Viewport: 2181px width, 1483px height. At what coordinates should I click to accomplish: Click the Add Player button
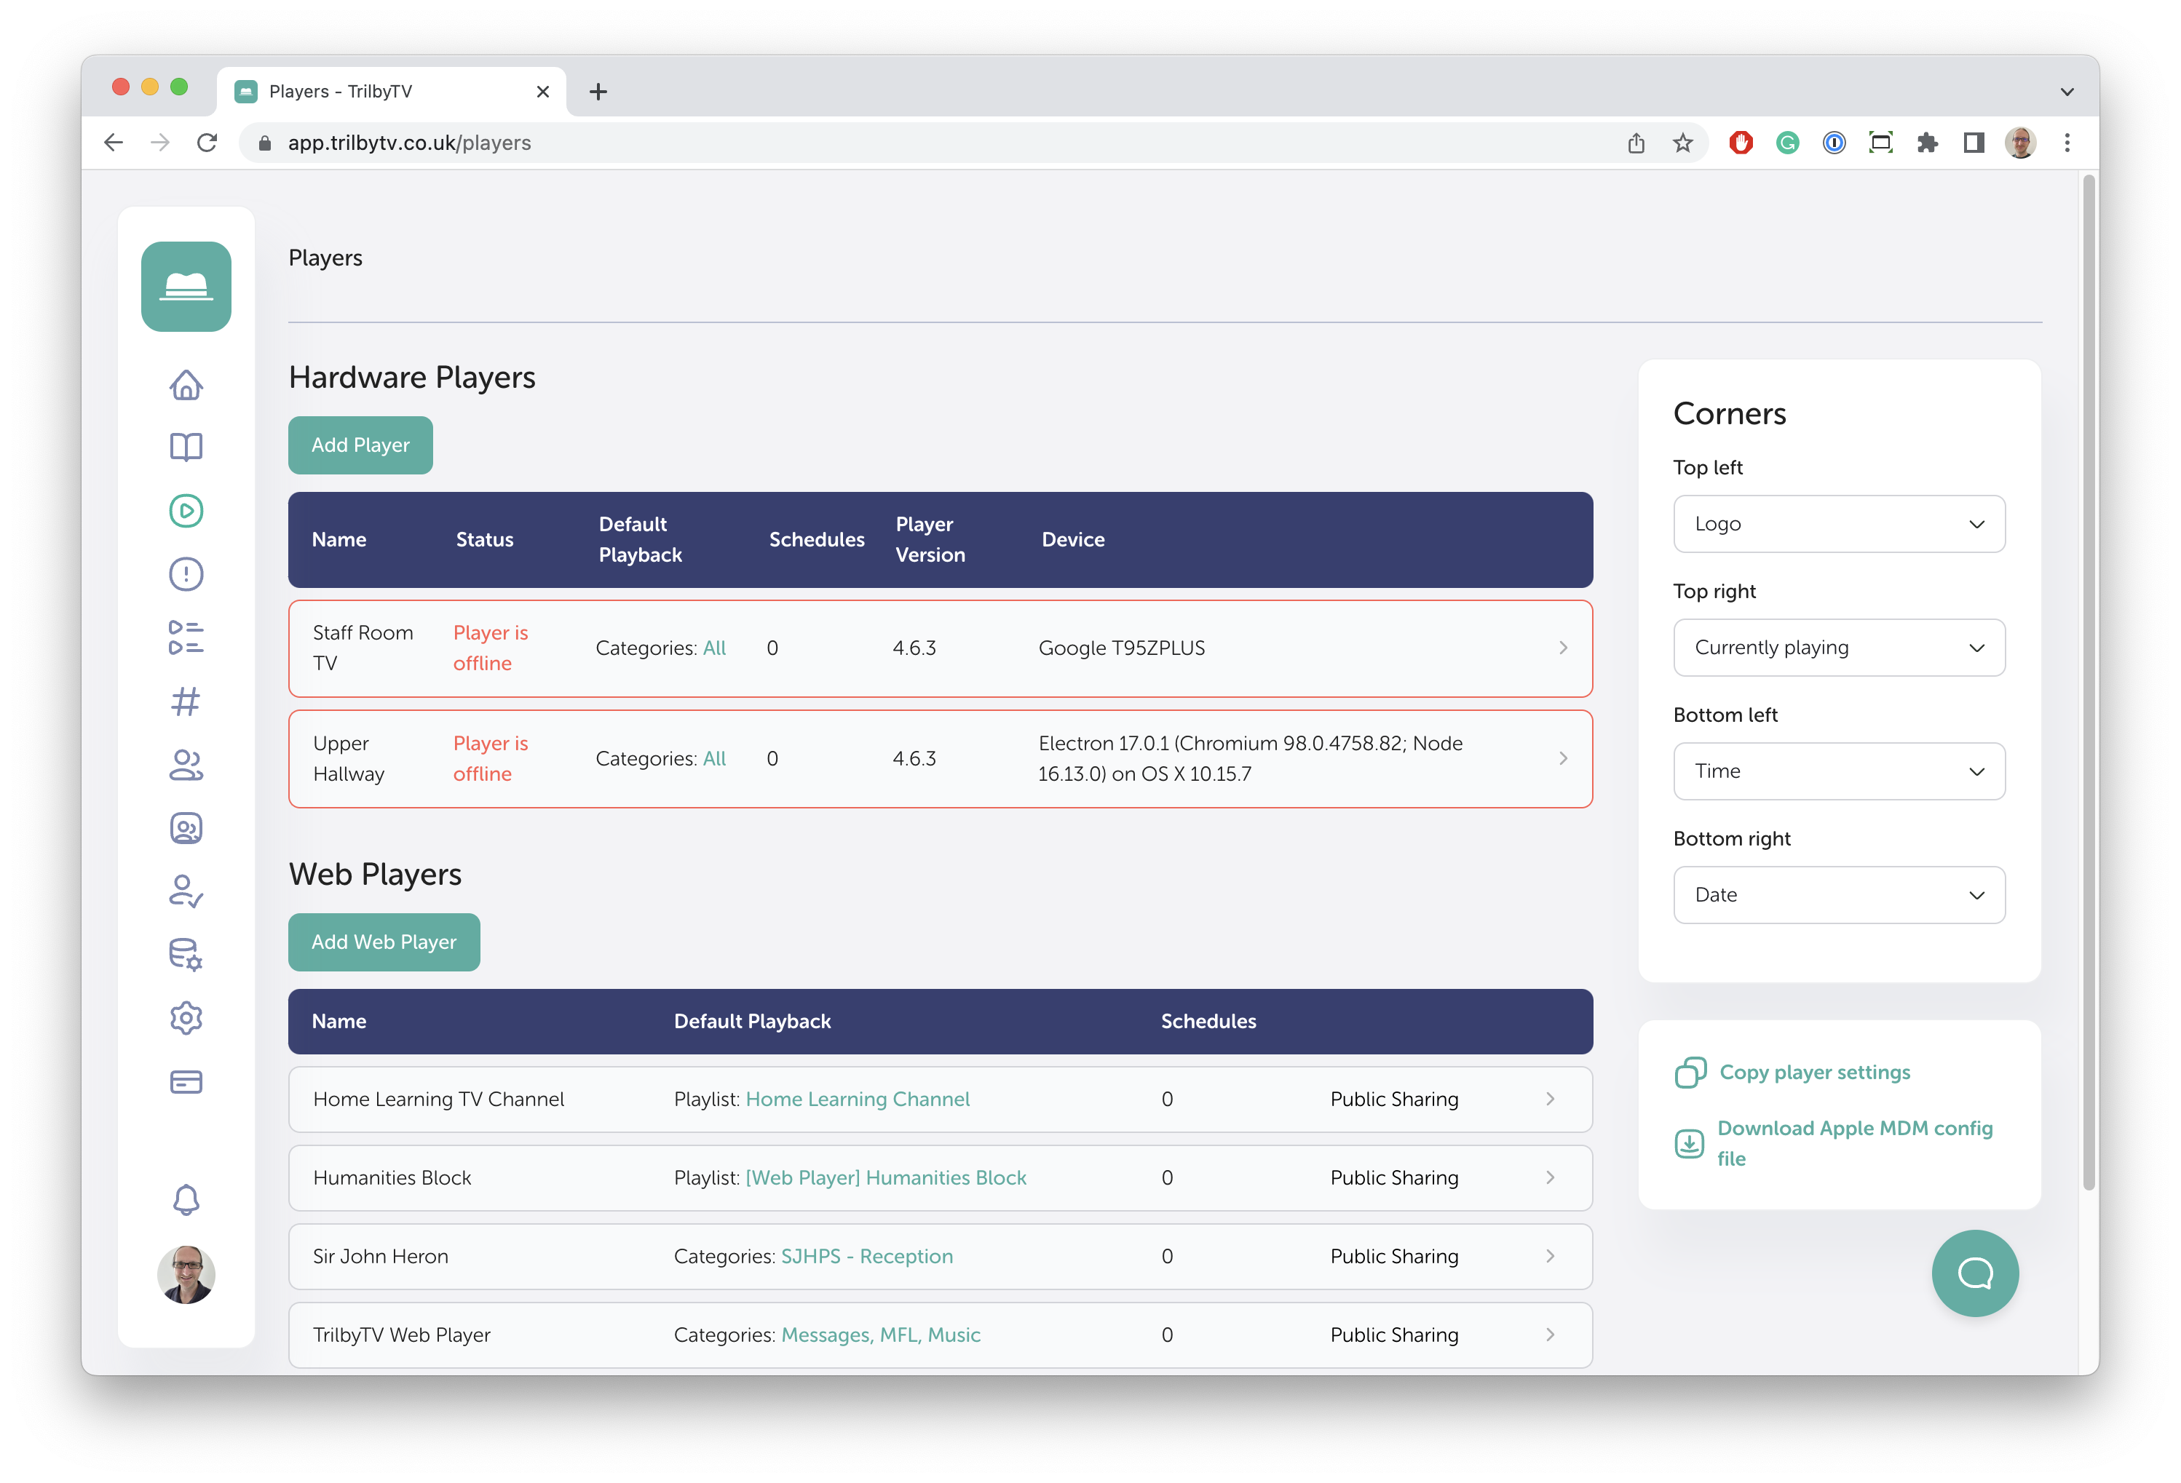pyautogui.click(x=360, y=445)
